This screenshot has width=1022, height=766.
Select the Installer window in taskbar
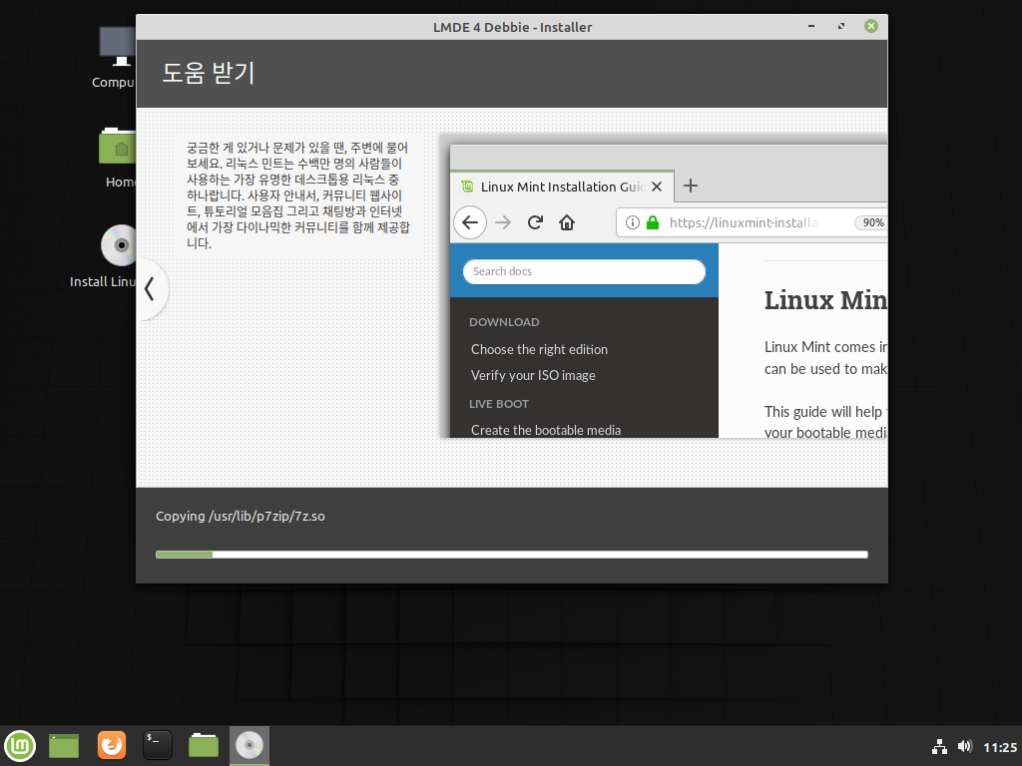249,746
